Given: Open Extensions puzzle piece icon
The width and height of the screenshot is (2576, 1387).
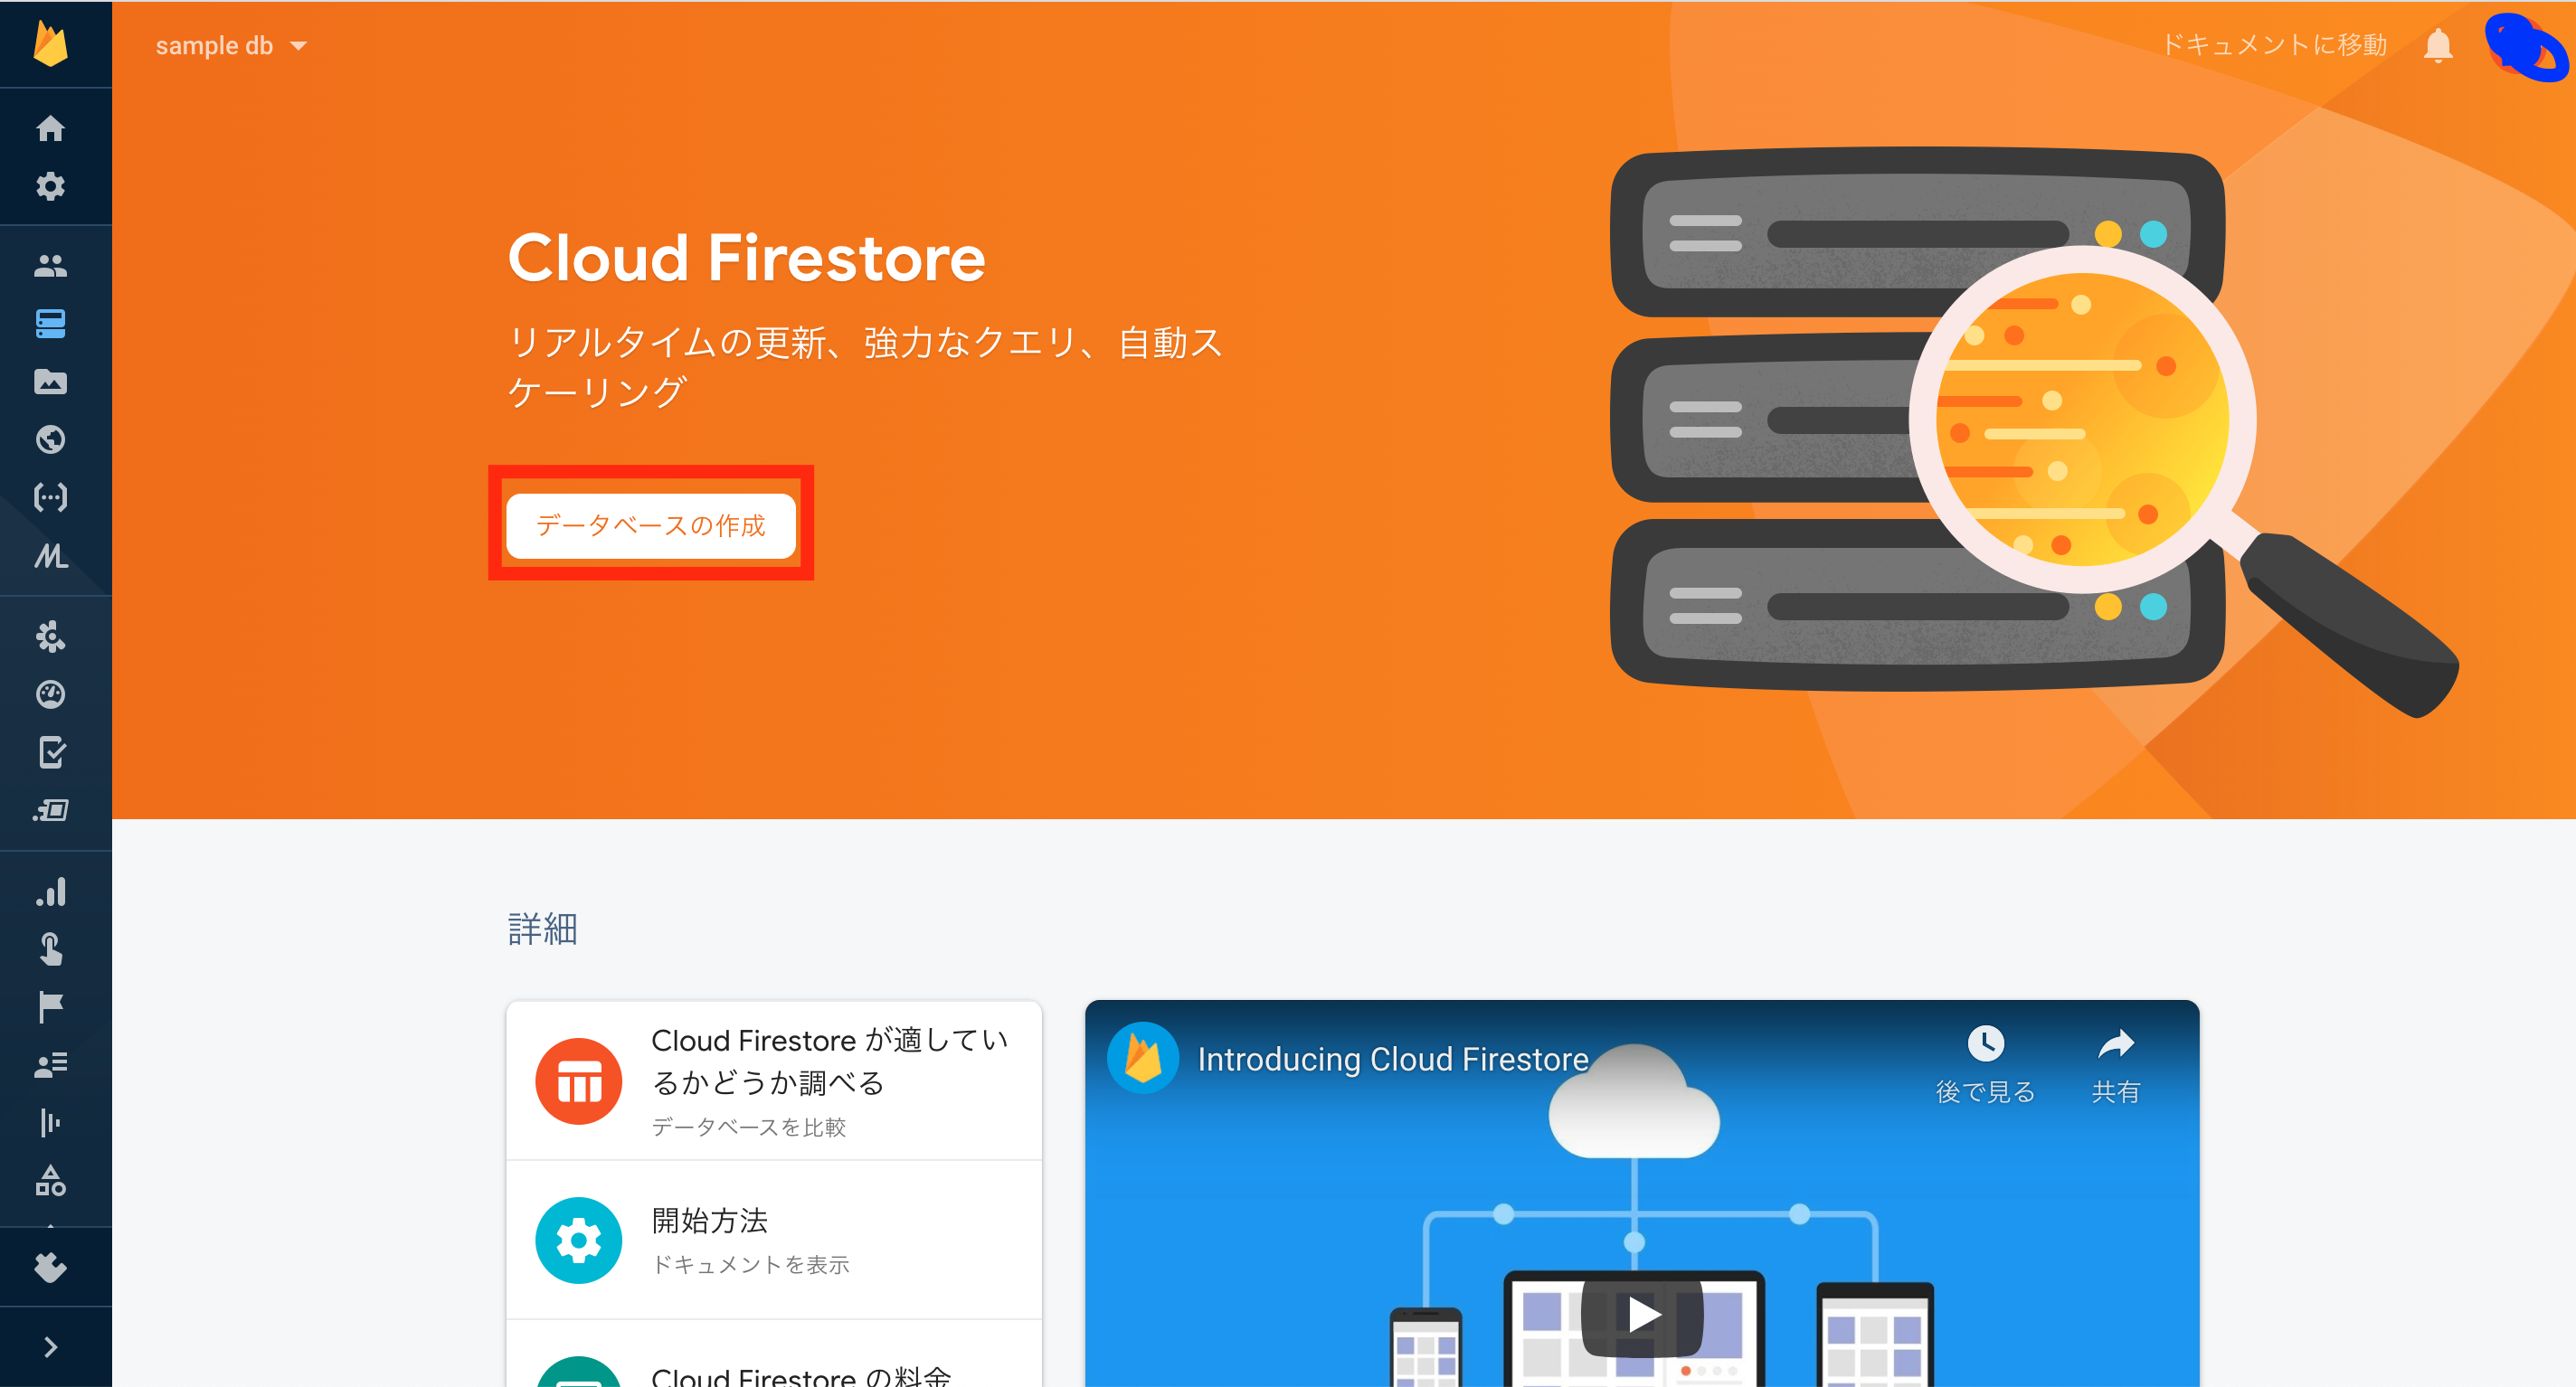Looking at the screenshot, I should click(50, 1267).
